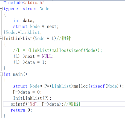Viewport: 125px width, 118px height.
Task: Click 'struct Node* P=(LinkList)malloc' line in main
Action: [x=68, y=86]
